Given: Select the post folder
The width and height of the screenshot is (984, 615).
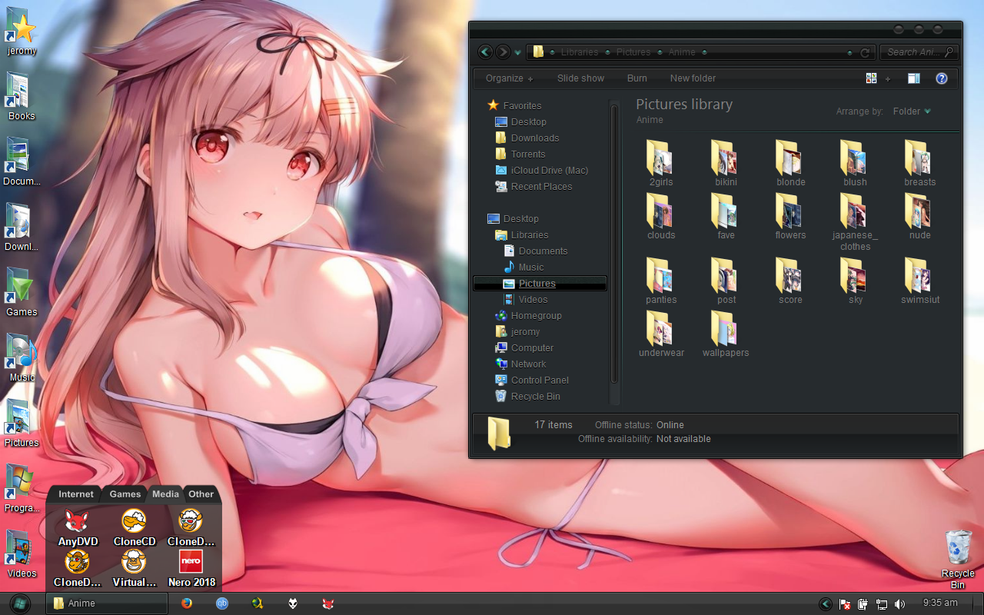Looking at the screenshot, I should [726, 281].
